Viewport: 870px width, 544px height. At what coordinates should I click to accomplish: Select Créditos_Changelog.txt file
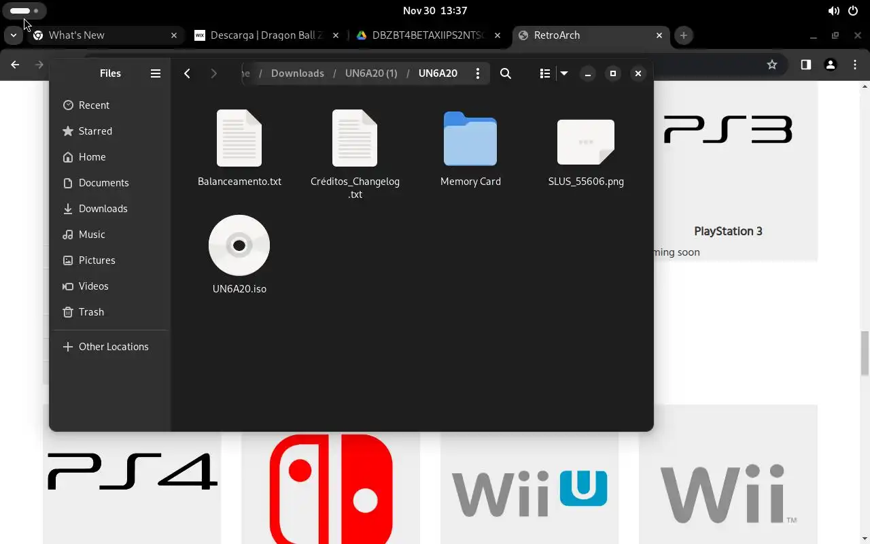355,155
